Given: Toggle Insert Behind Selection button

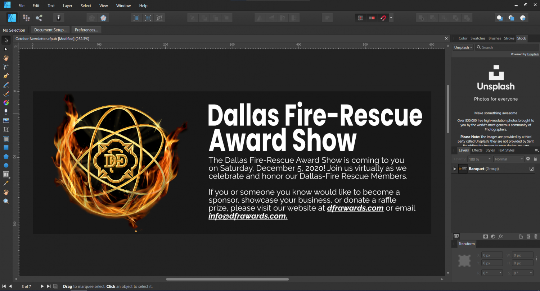Looking at the screenshot, I should click(500, 18).
